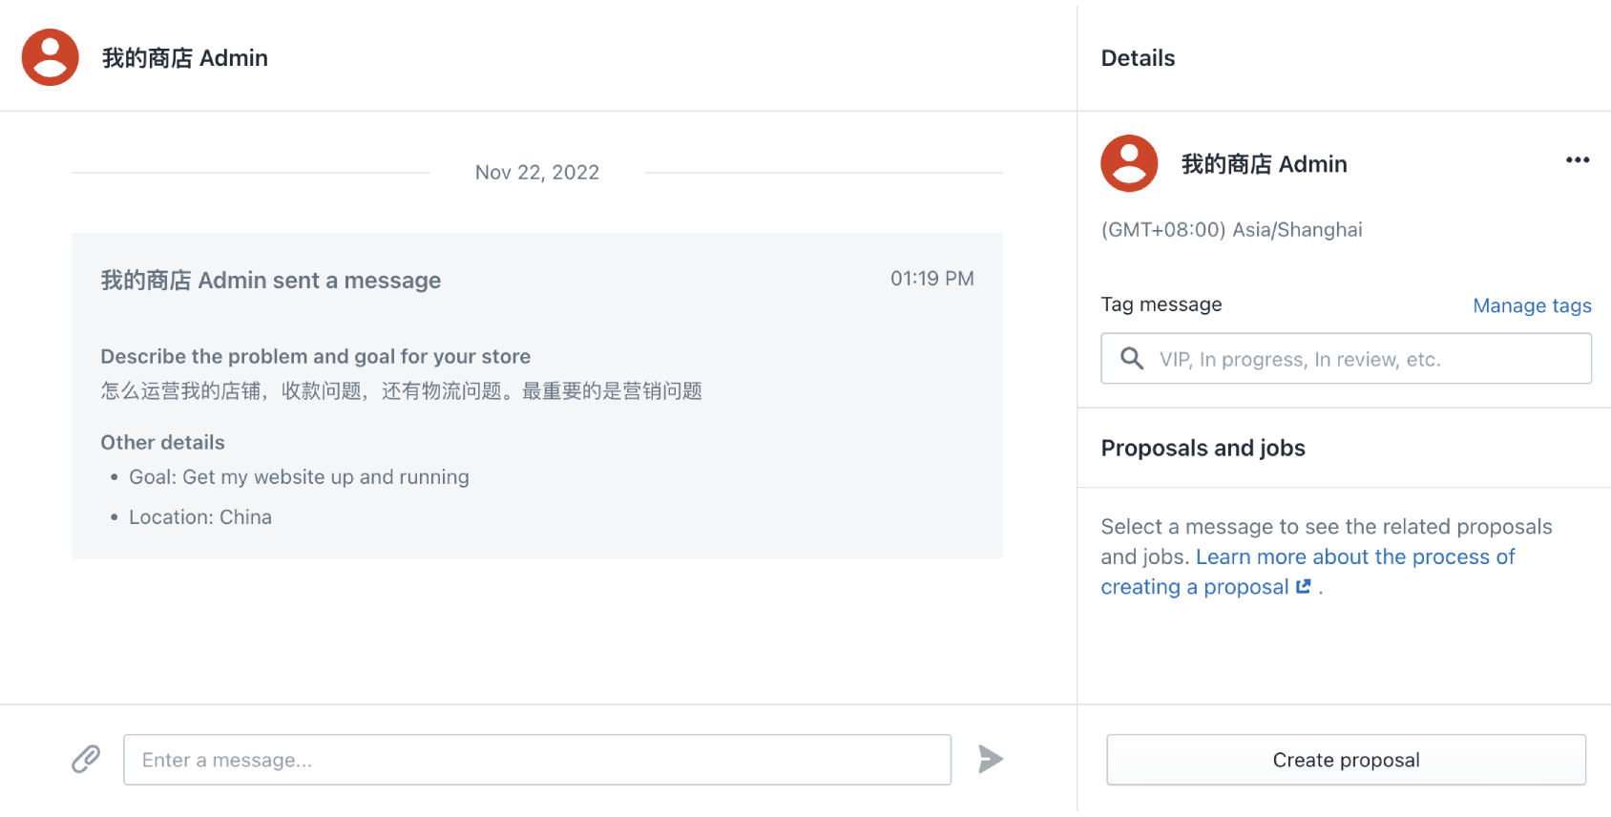
Task: Click the (GMT+08:00) Asia/Shanghai timezone text
Action: (1231, 230)
